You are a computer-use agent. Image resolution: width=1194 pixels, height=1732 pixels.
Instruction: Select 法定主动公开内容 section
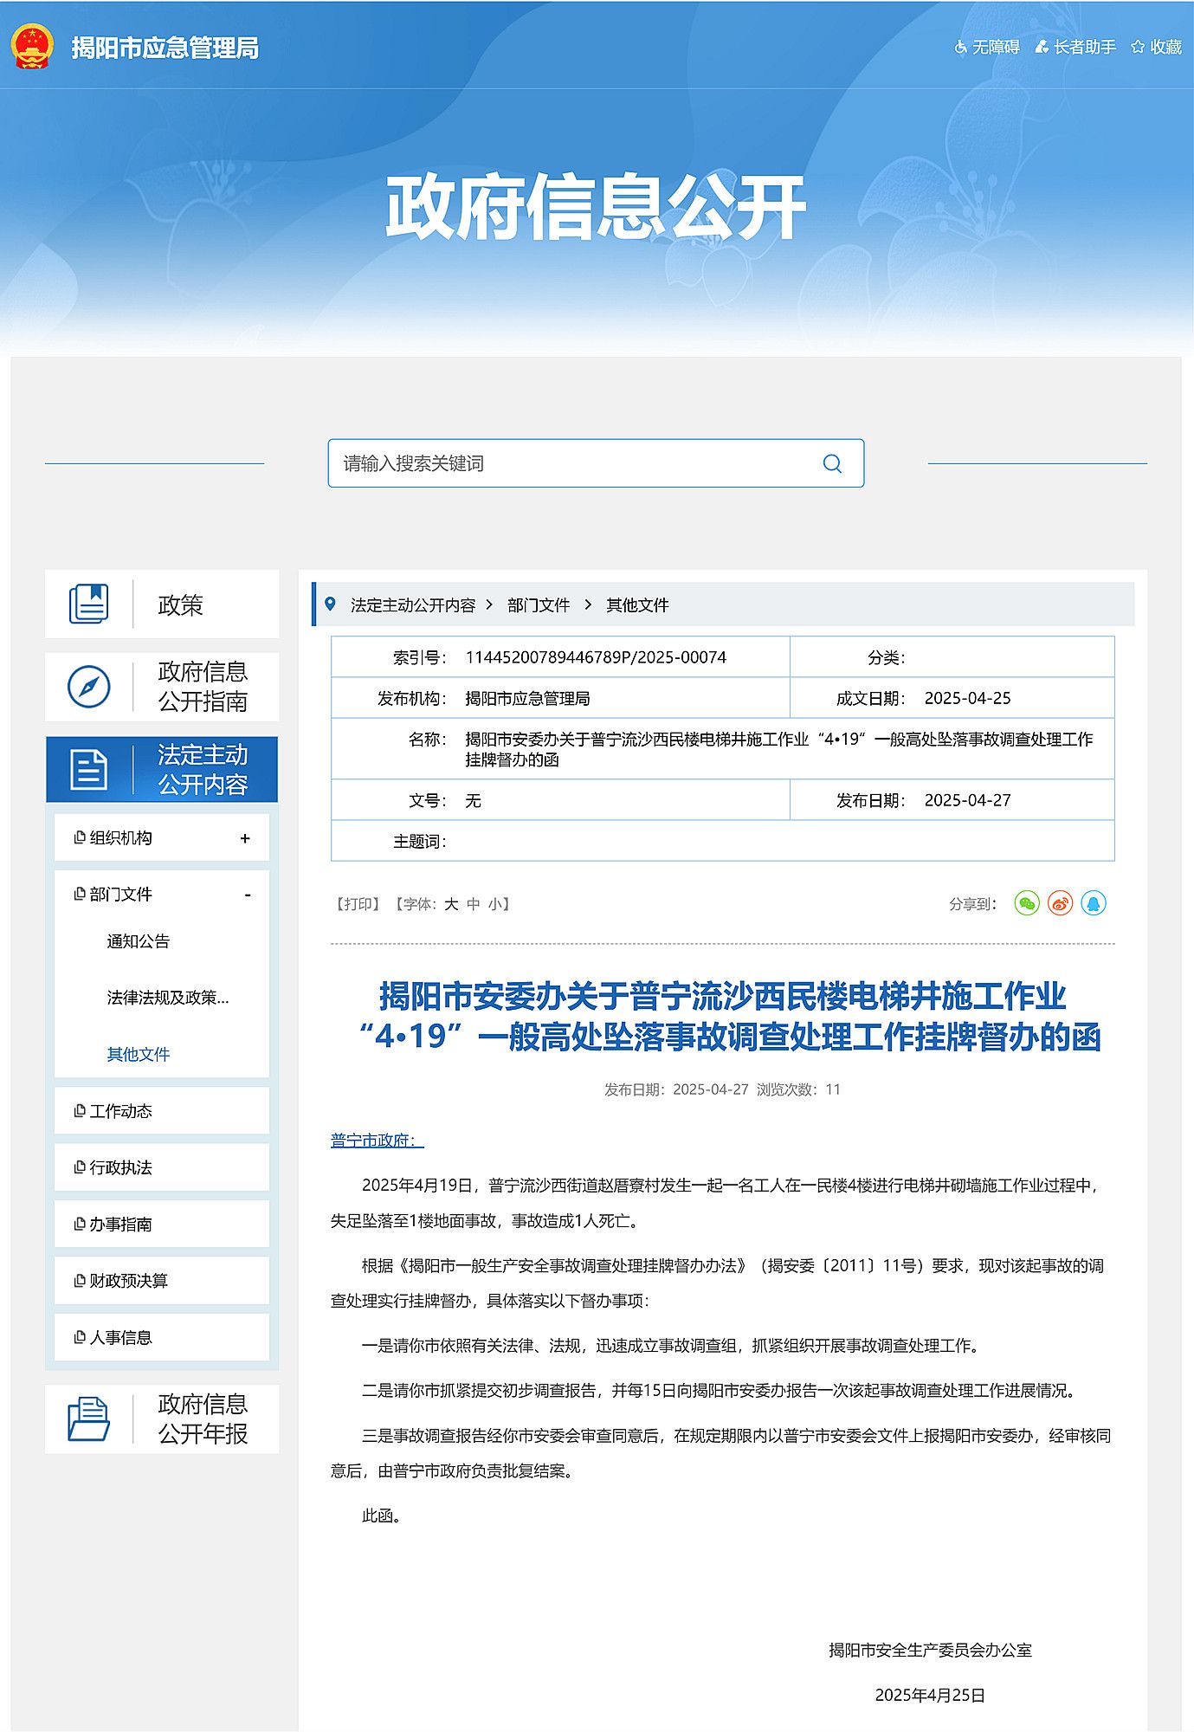click(162, 769)
